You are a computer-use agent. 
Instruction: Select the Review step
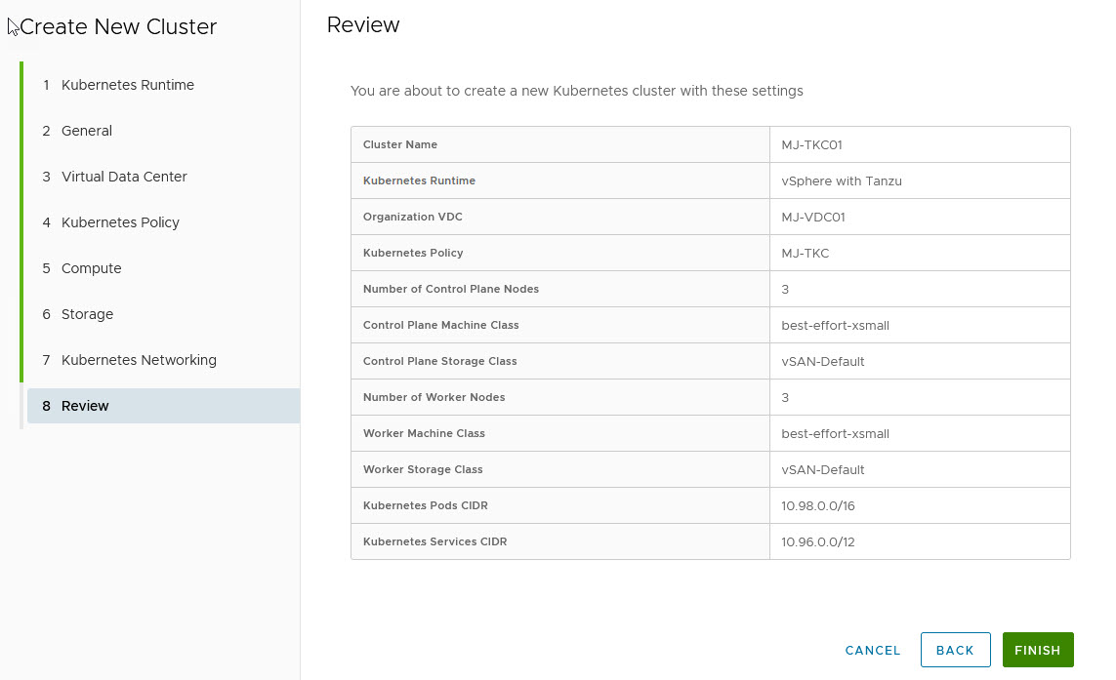[x=85, y=406]
